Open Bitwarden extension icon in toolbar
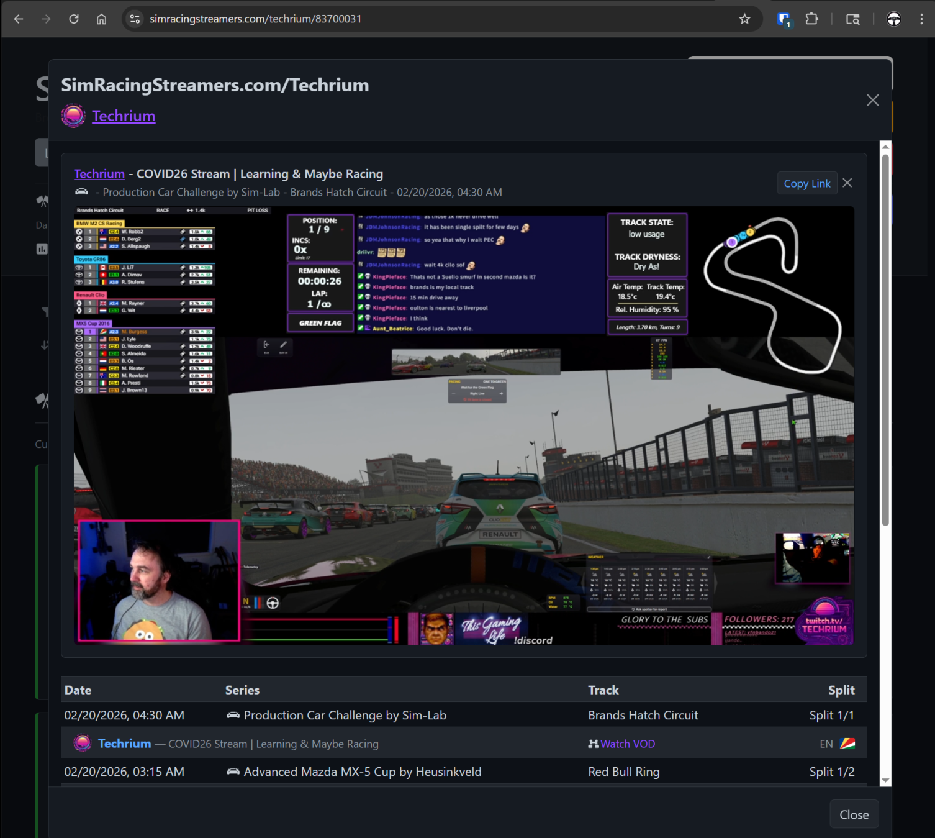 (x=784, y=19)
